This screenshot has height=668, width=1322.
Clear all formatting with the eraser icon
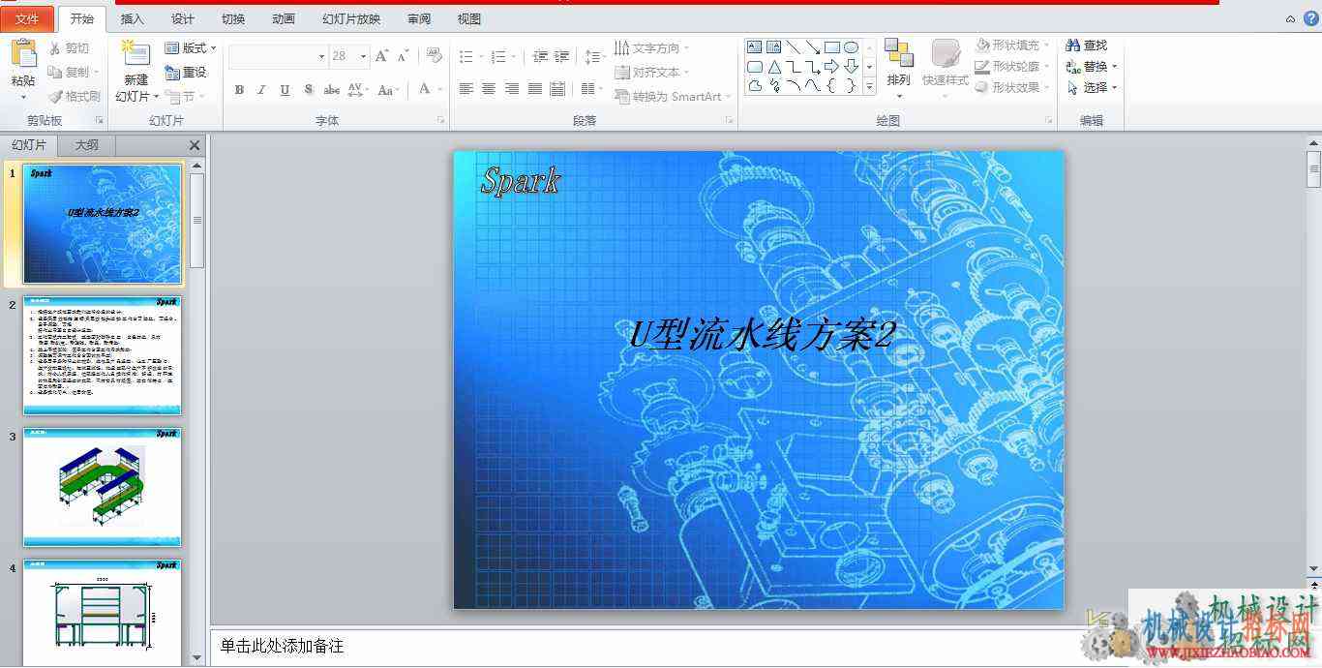(435, 56)
